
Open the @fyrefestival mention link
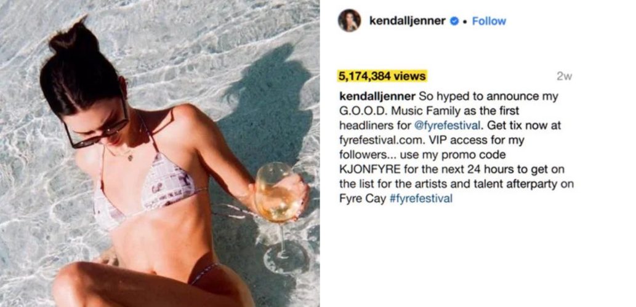[x=448, y=126]
